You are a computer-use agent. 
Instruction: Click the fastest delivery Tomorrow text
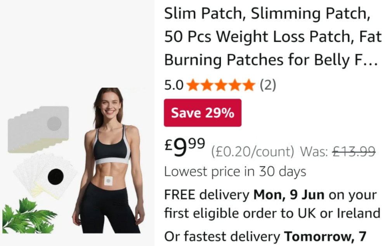tap(265, 236)
